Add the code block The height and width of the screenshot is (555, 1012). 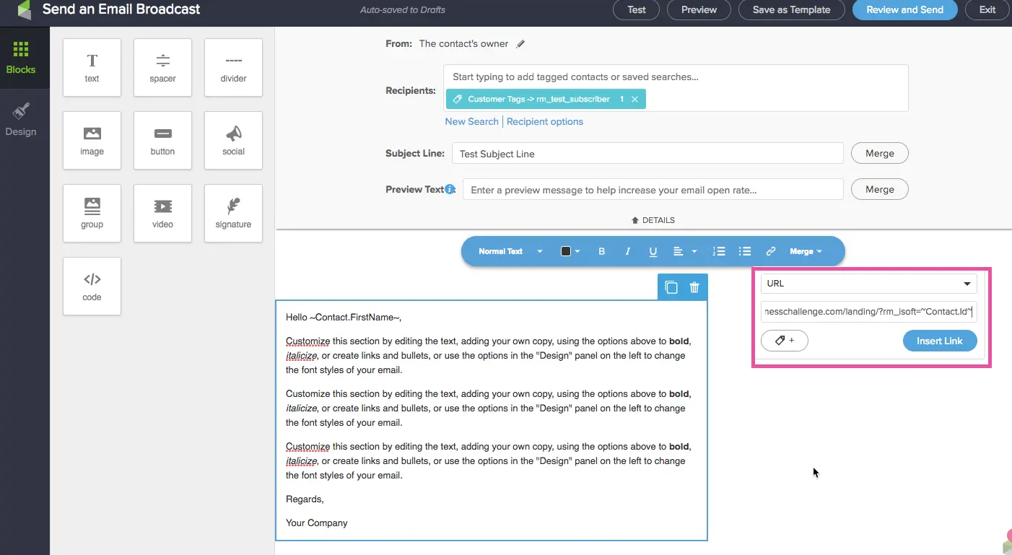[92, 287]
